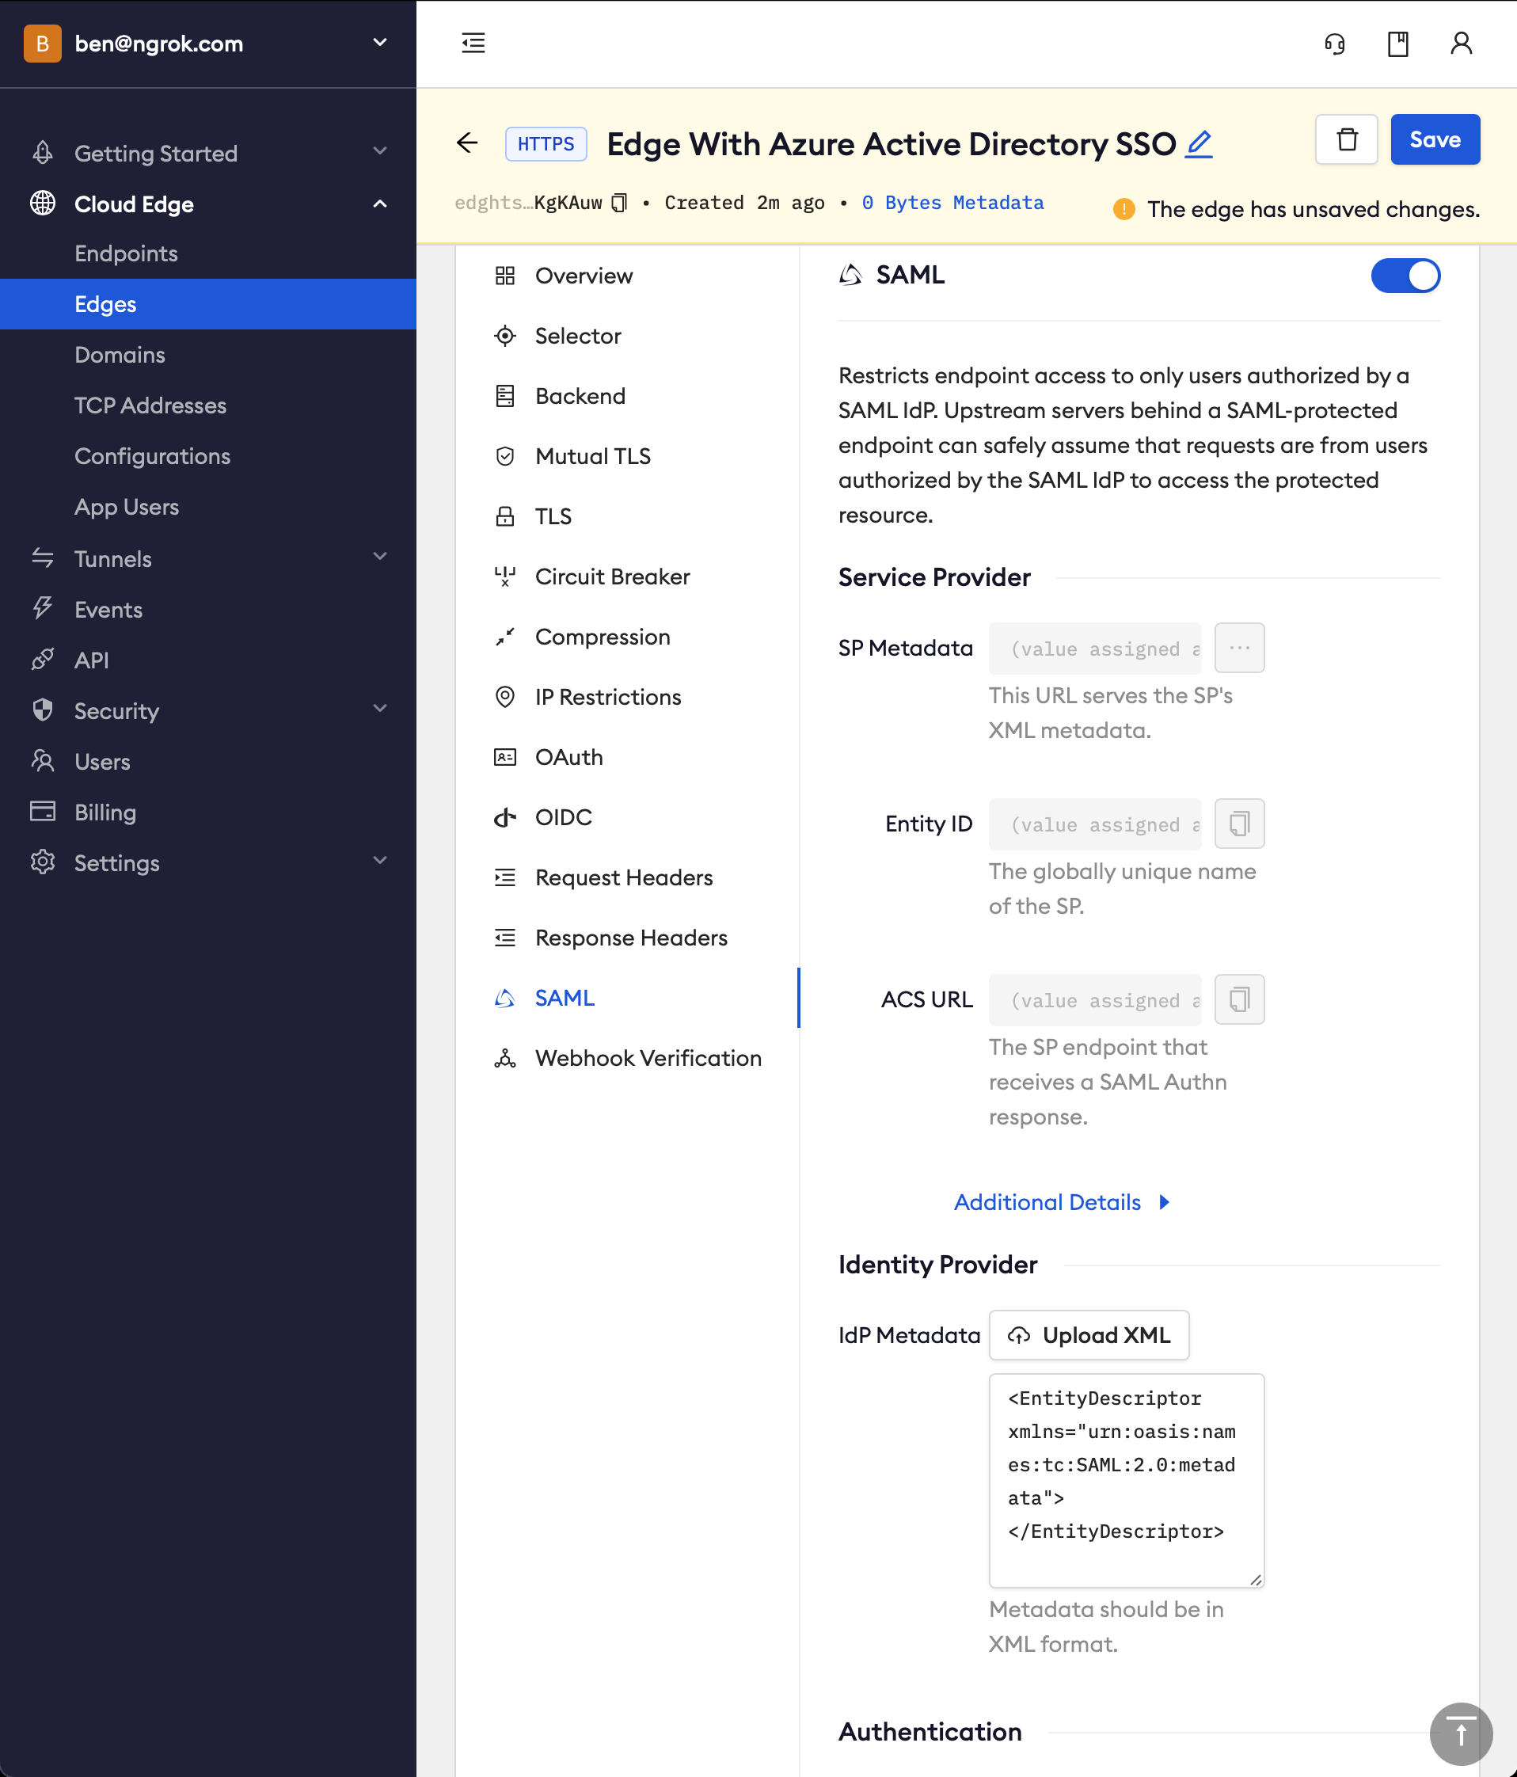Viewport: 1517px width, 1777px height.
Task: Click the Events lightning bolt icon
Action: (42, 609)
